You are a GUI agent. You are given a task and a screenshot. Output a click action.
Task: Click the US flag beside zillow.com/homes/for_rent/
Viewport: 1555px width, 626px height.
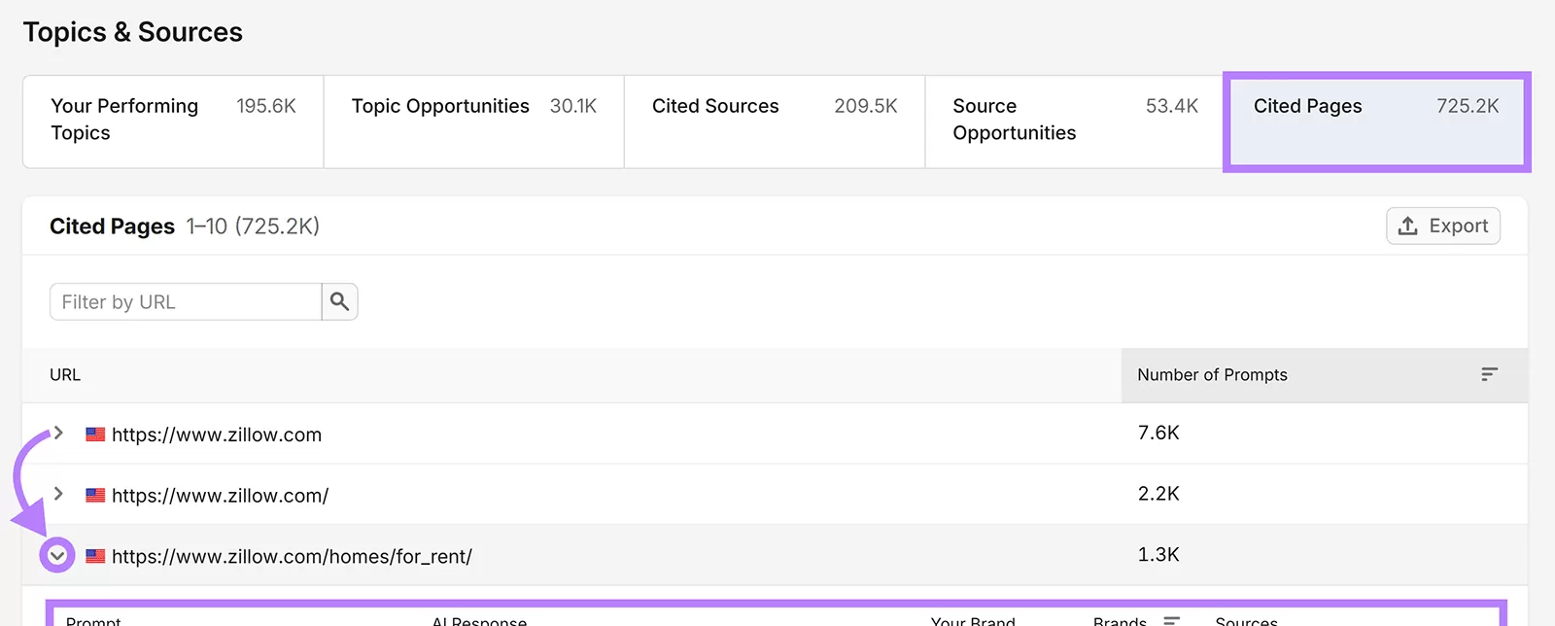coord(95,556)
